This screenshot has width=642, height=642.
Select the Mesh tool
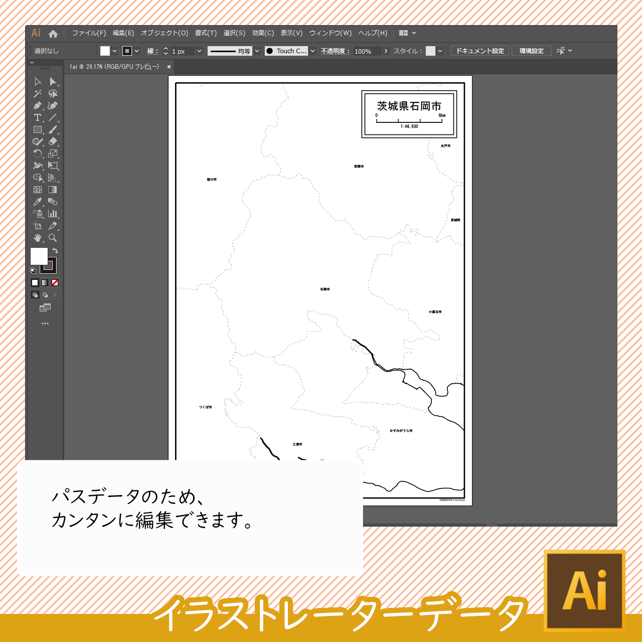[38, 190]
